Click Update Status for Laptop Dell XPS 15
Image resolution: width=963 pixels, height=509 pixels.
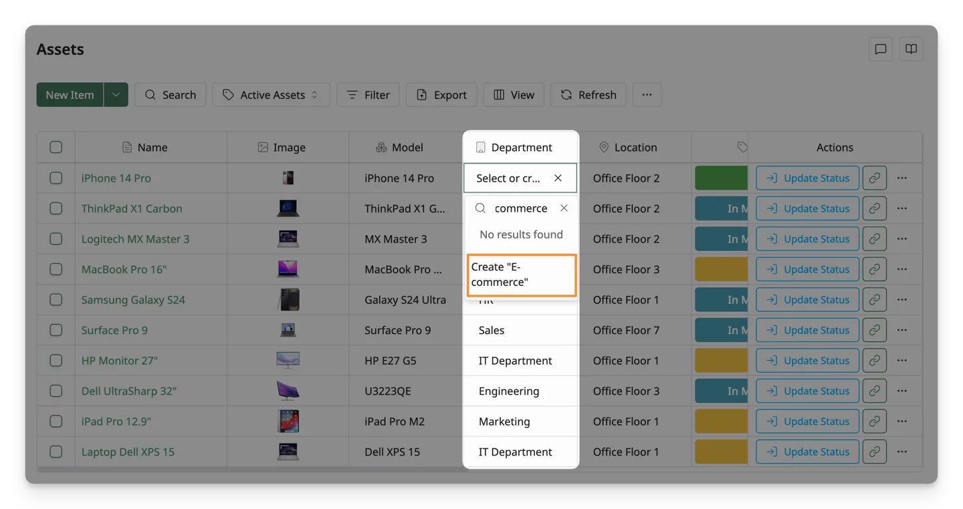point(807,452)
